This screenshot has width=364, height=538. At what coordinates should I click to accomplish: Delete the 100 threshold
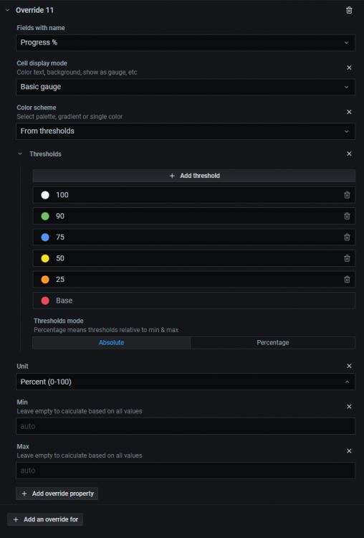347,195
